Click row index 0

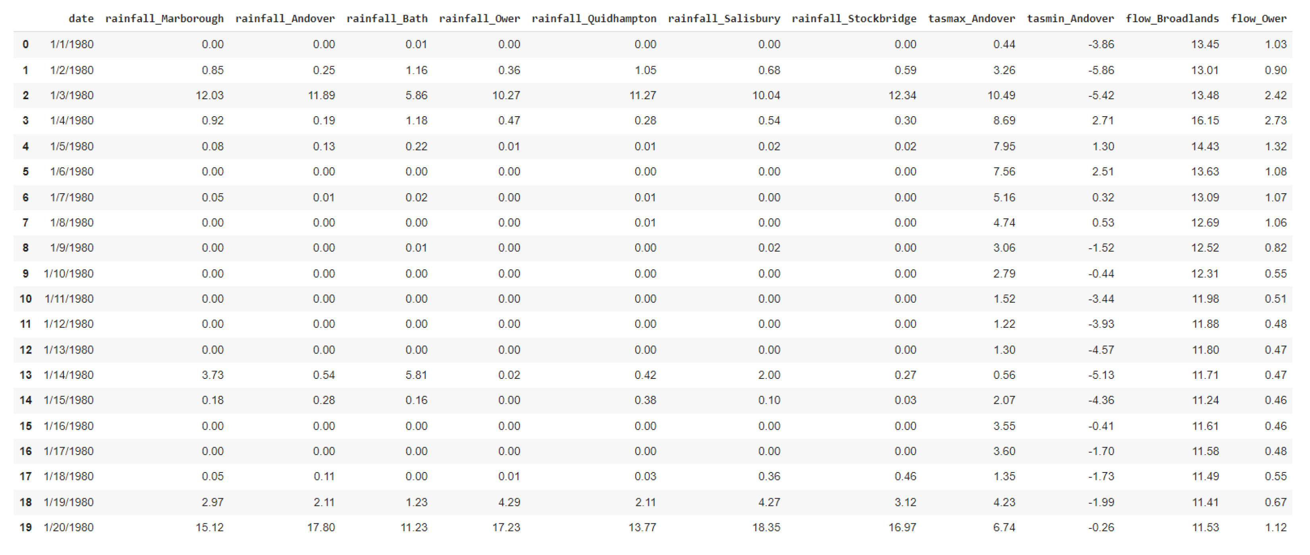pyautogui.click(x=25, y=45)
